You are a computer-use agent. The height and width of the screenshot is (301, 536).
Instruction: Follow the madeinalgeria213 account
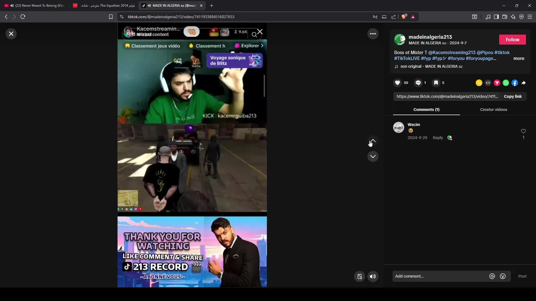click(x=512, y=40)
